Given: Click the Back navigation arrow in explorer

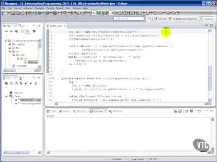Looking at the screenshot, I should coord(6,31).
